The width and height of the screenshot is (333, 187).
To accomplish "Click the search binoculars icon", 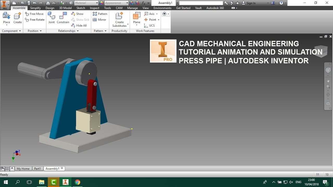I will click(x=226, y=3).
